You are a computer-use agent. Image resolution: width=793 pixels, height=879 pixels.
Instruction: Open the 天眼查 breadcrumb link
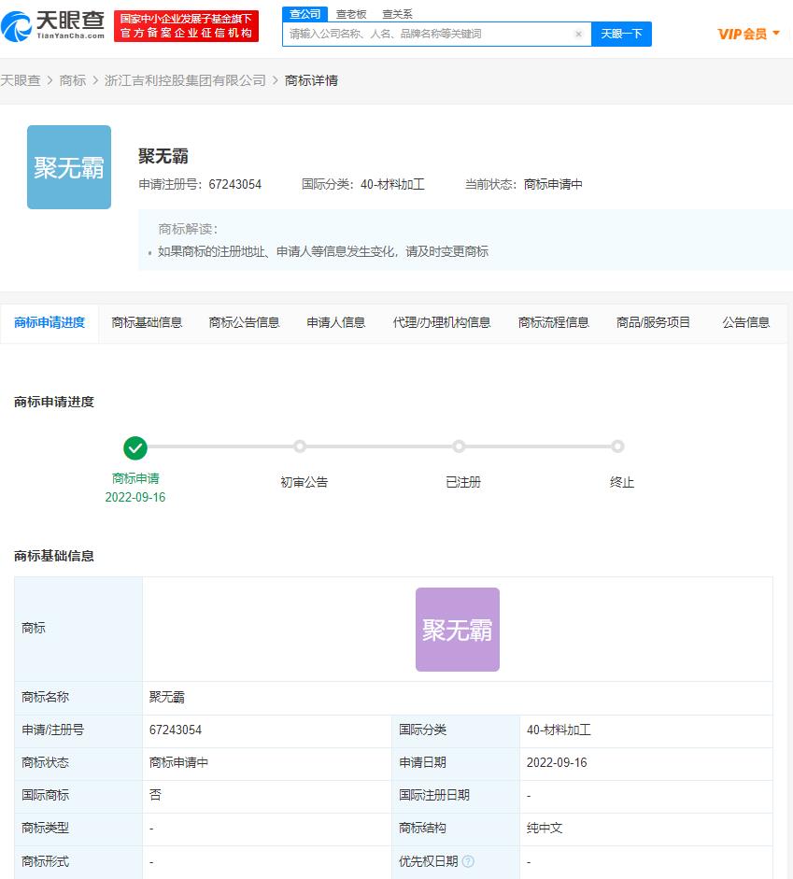tap(21, 80)
